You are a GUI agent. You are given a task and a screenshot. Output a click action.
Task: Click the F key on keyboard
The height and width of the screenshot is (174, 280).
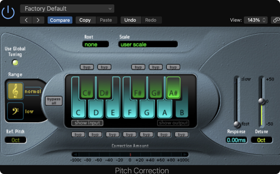(129, 109)
